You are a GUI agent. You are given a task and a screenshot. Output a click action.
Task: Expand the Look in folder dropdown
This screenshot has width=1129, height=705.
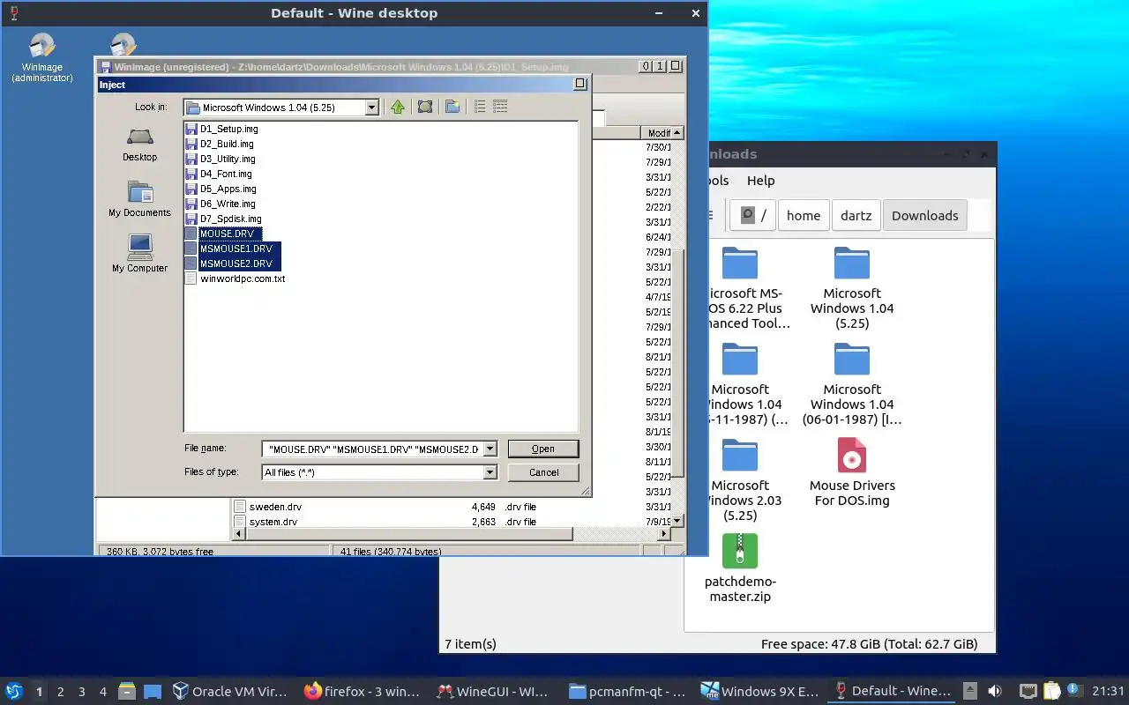click(x=371, y=108)
